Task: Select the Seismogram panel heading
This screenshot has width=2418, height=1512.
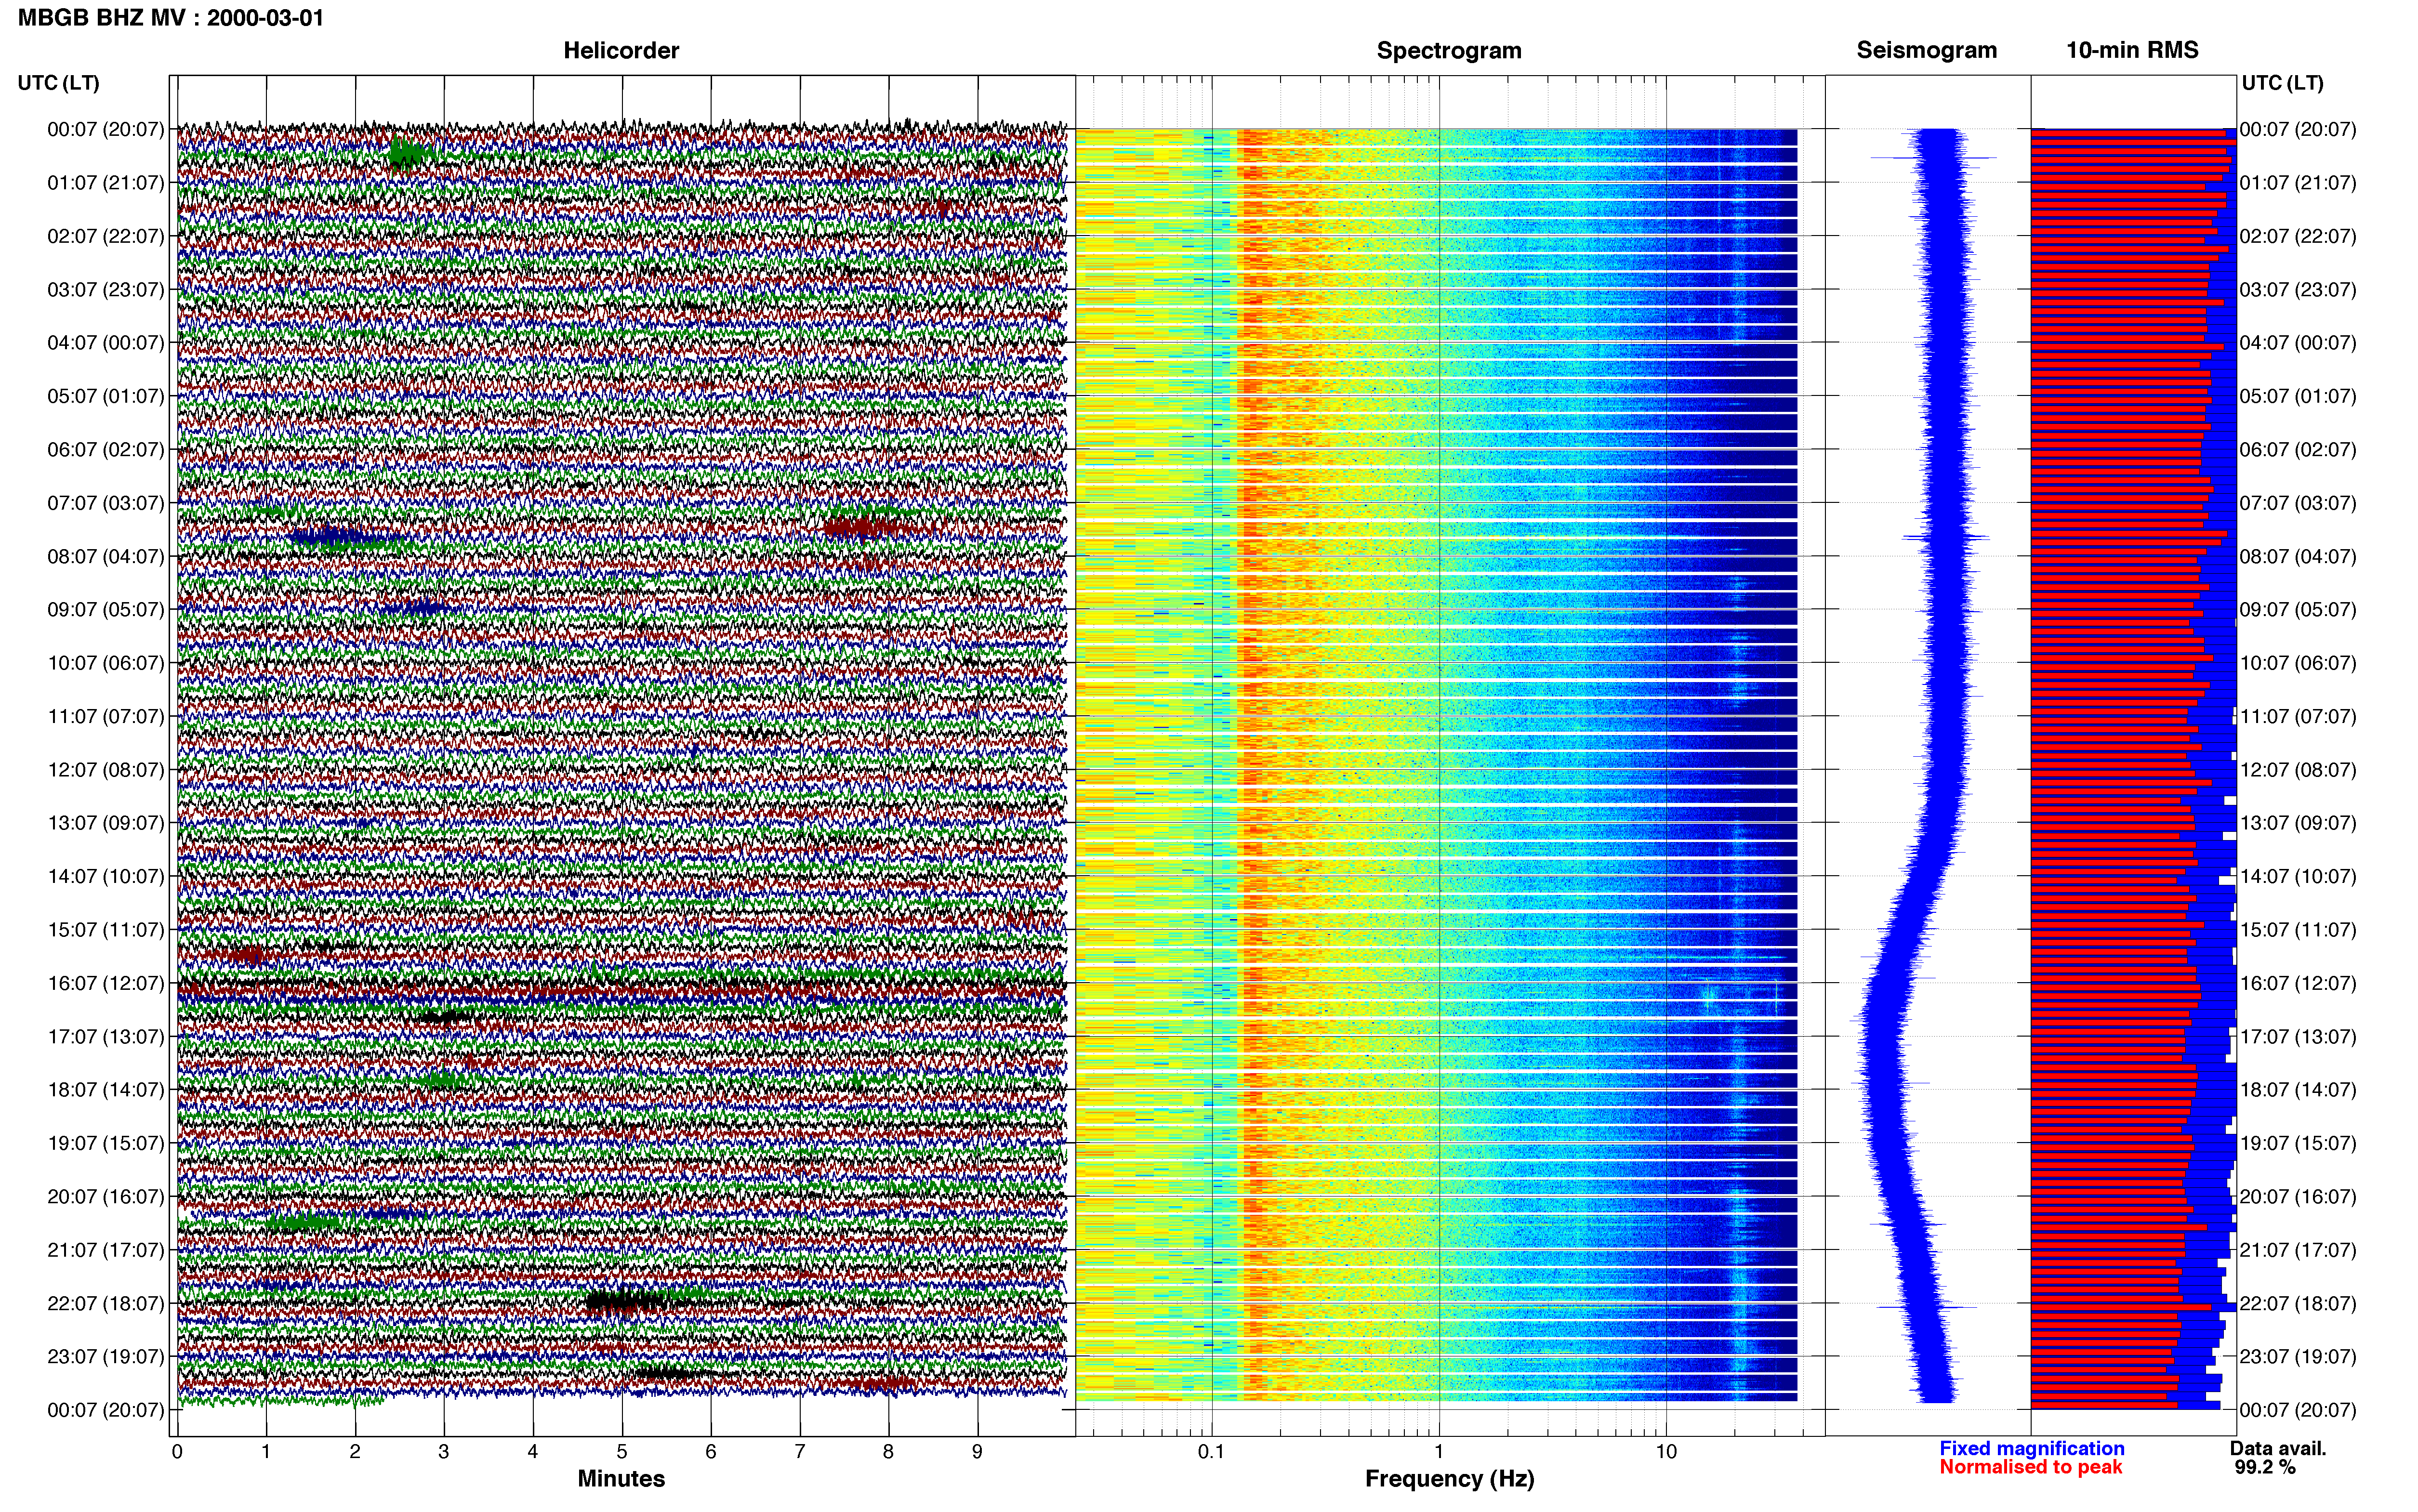Action: tap(1927, 50)
